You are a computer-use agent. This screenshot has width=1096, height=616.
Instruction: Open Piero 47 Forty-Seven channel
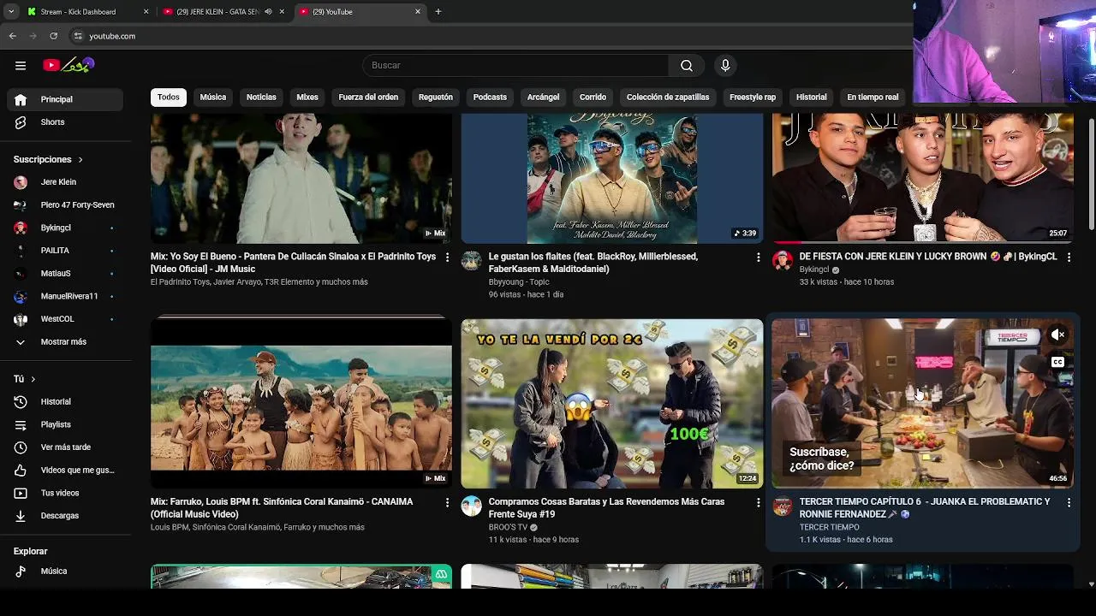click(65, 205)
